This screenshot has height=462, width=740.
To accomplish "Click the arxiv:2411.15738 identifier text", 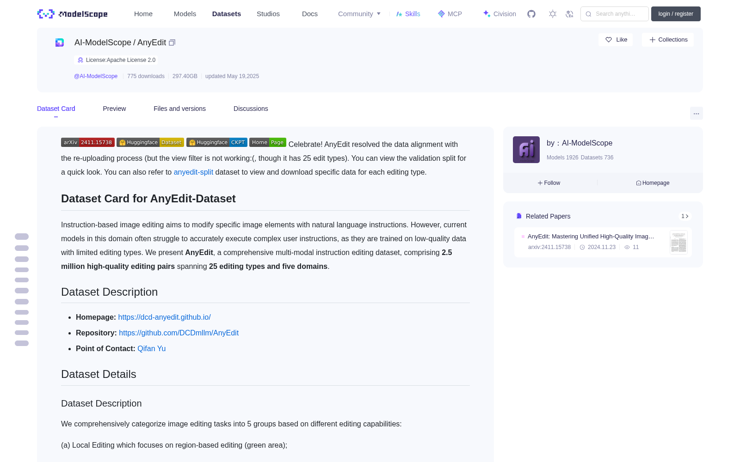I will click(549, 247).
